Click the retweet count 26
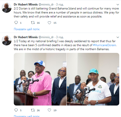 click(x=38, y=110)
